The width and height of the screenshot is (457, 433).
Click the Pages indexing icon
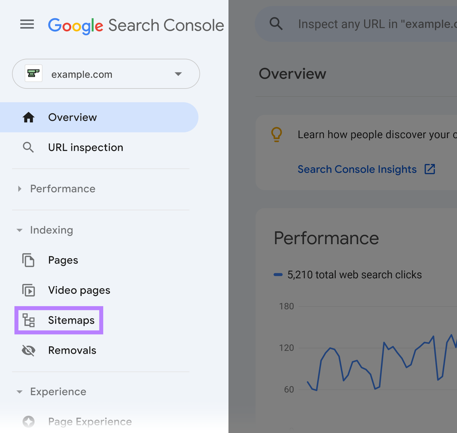click(x=28, y=260)
